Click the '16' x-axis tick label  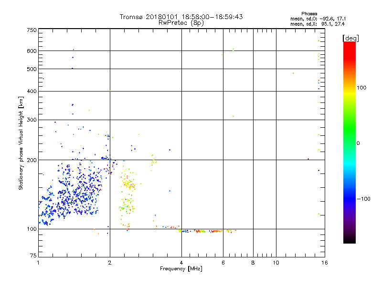coord(325,263)
